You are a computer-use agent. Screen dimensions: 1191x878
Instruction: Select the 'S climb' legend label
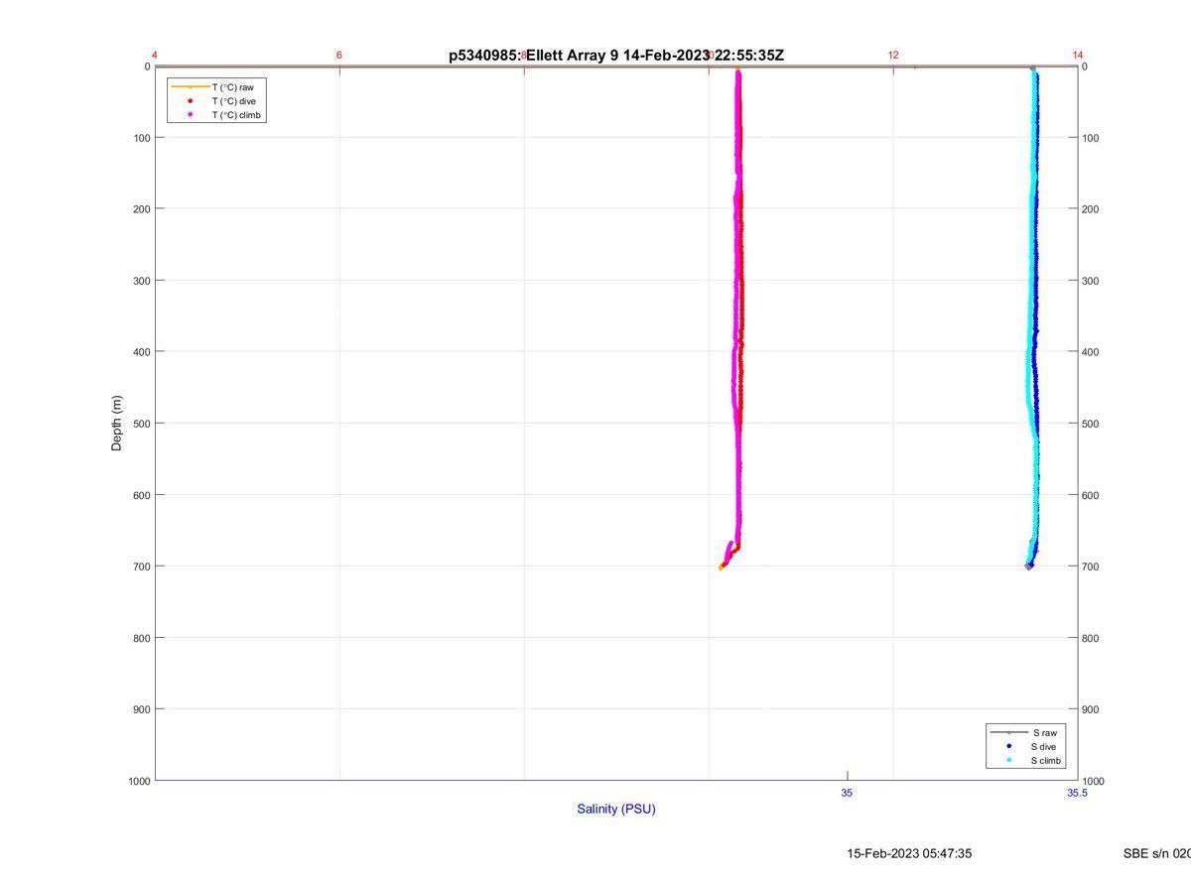[1046, 761]
